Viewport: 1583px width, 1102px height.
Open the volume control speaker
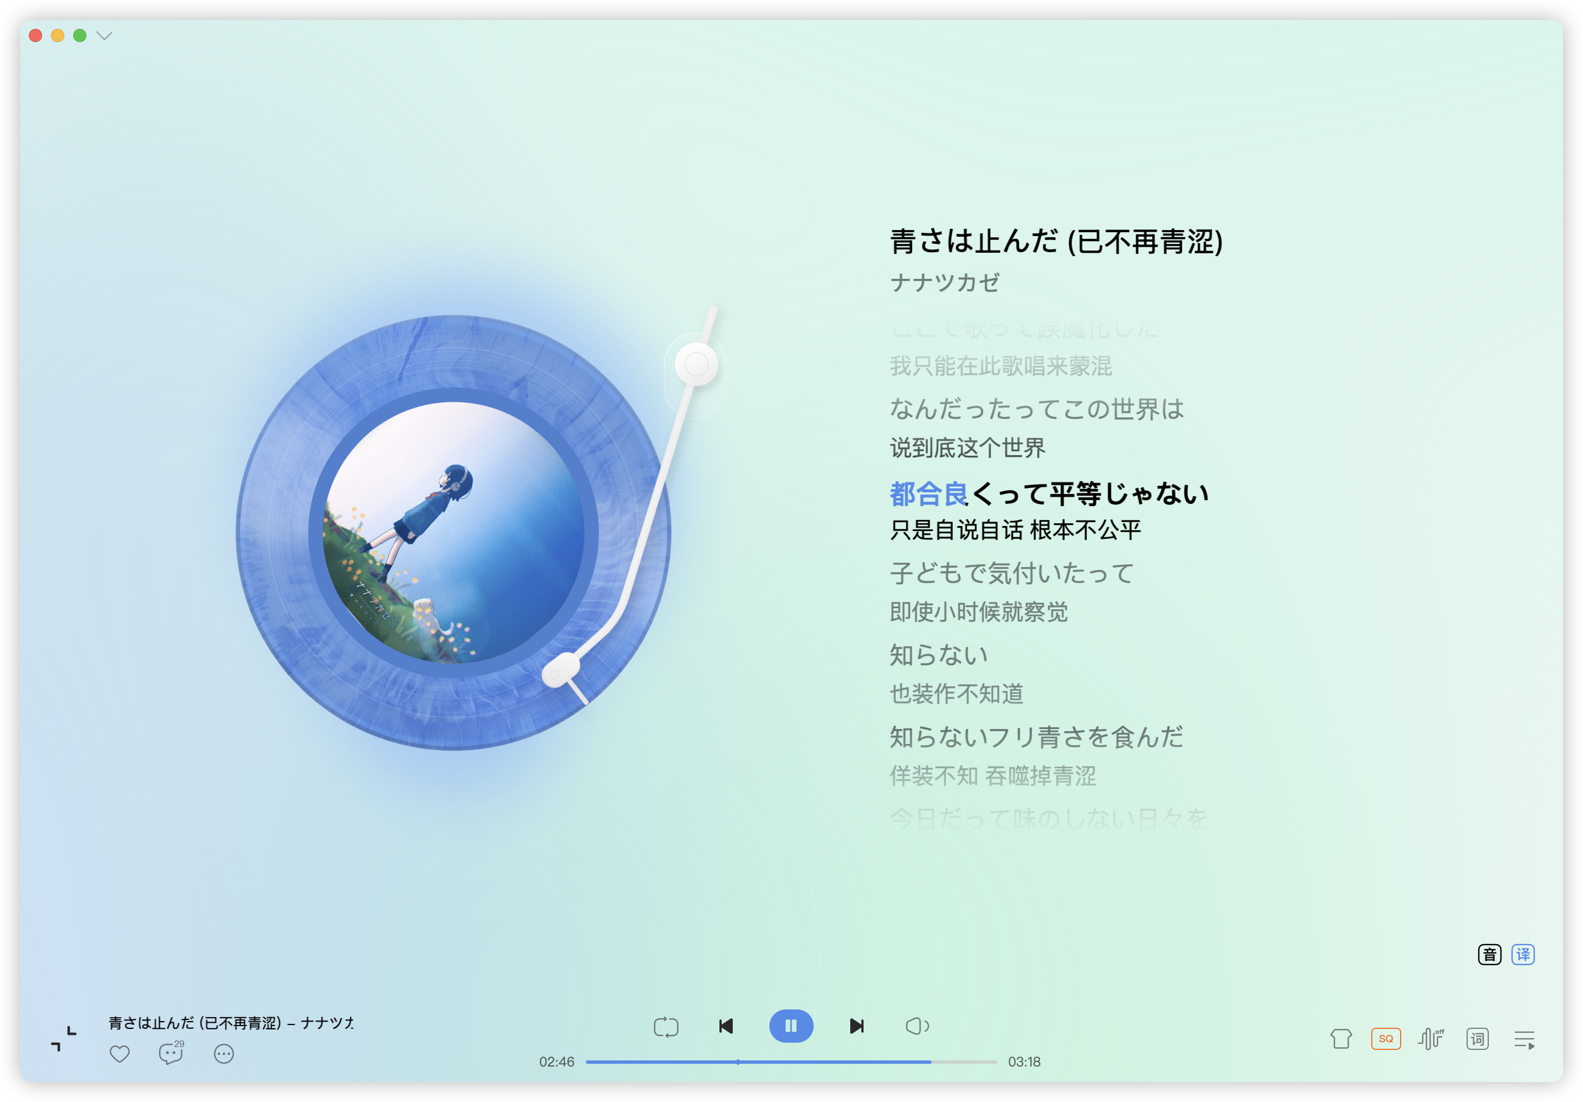point(916,1026)
